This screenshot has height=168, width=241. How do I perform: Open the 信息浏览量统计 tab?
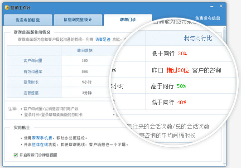[78, 20]
